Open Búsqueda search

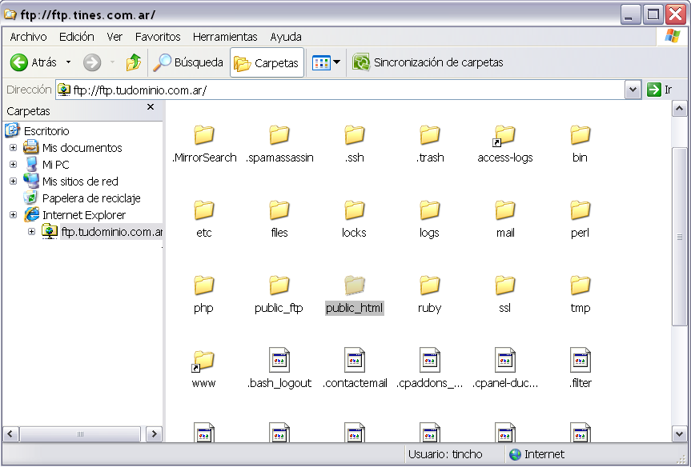(188, 62)
